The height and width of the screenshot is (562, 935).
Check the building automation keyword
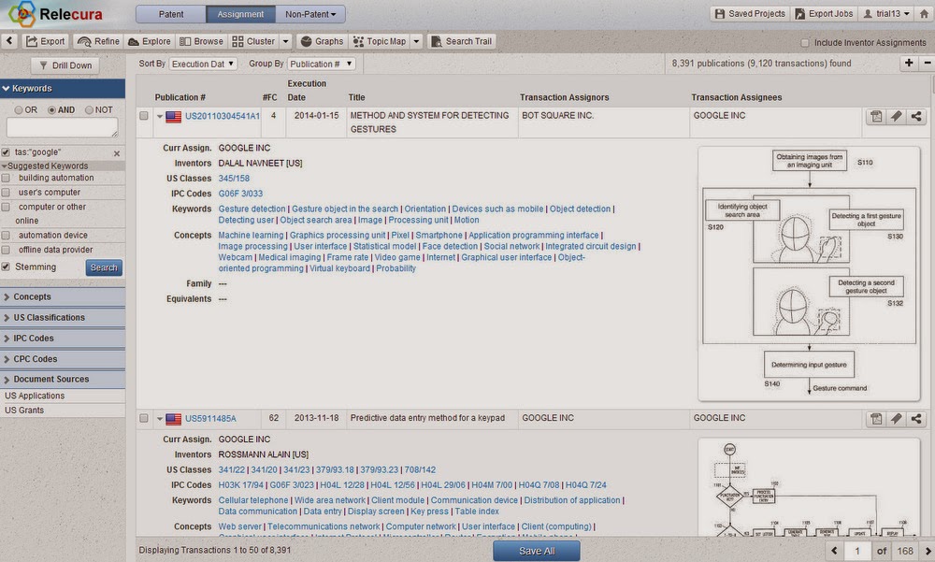(6, 178)
